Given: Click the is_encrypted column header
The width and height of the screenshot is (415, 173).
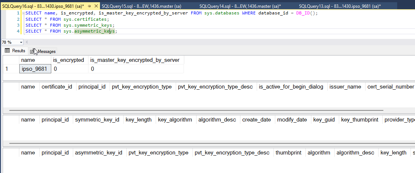Looking at the screenshot, I should 69,60.
